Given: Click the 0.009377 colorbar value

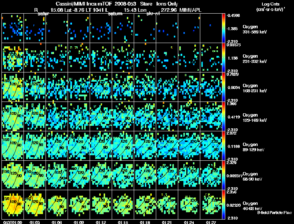Looking at the screenshot, I should 234,176.
